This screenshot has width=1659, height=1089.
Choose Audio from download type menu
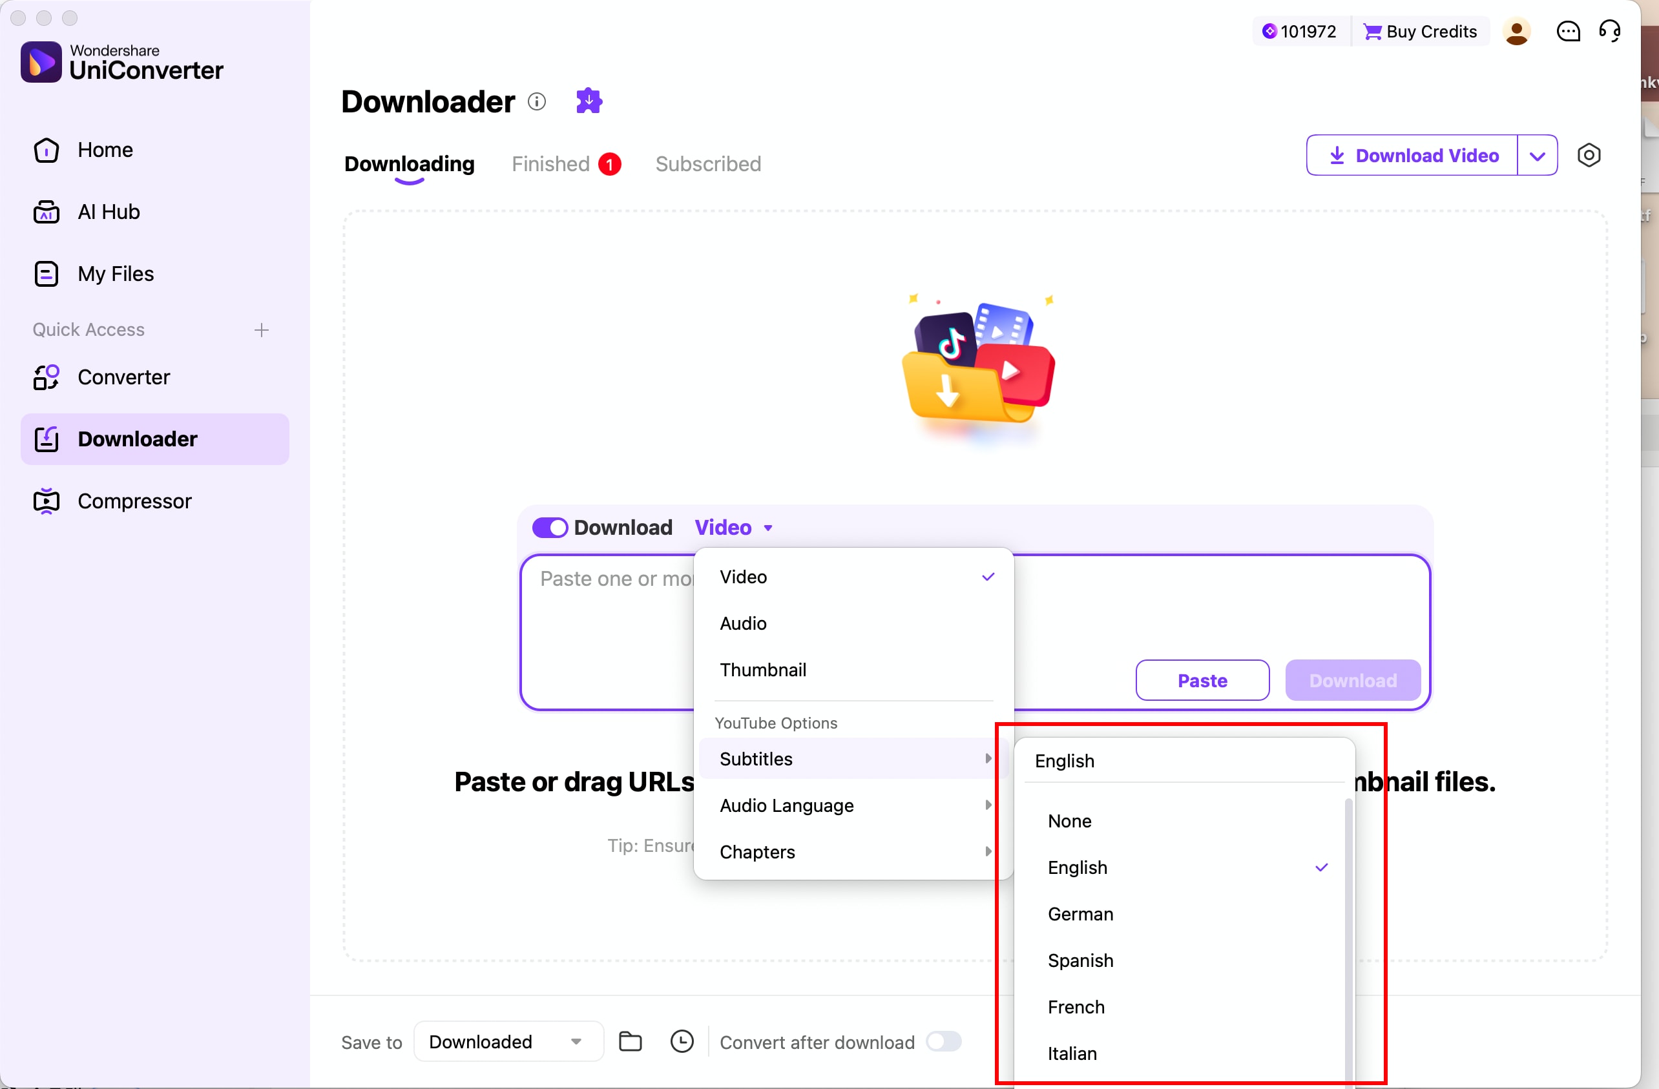pyautogui.click(x=855, y=623)
